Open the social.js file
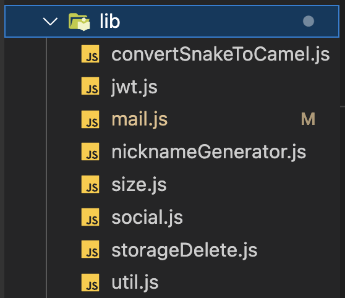The height and width of the screenshot is (298, 345). pyautogui.click(x=147, y=218)
